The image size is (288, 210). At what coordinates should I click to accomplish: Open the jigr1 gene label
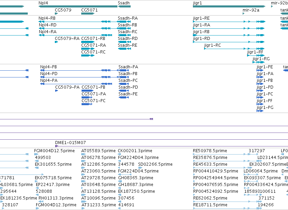197,3
